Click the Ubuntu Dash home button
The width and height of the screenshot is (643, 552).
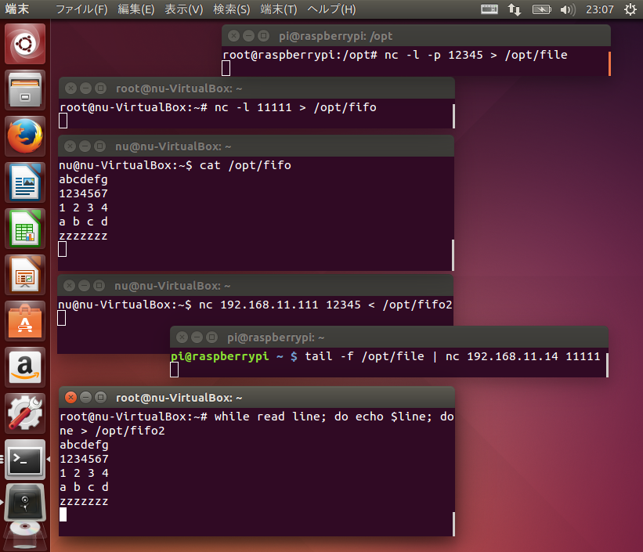coord(25,45)
